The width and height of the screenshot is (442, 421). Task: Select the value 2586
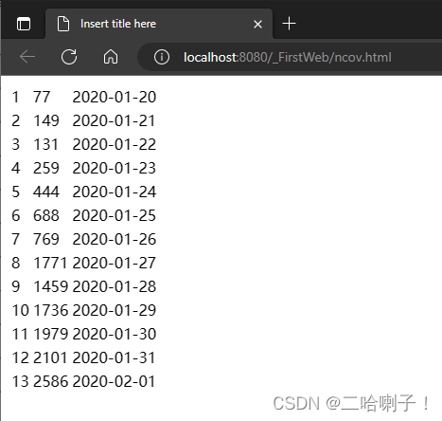point(50,381)
